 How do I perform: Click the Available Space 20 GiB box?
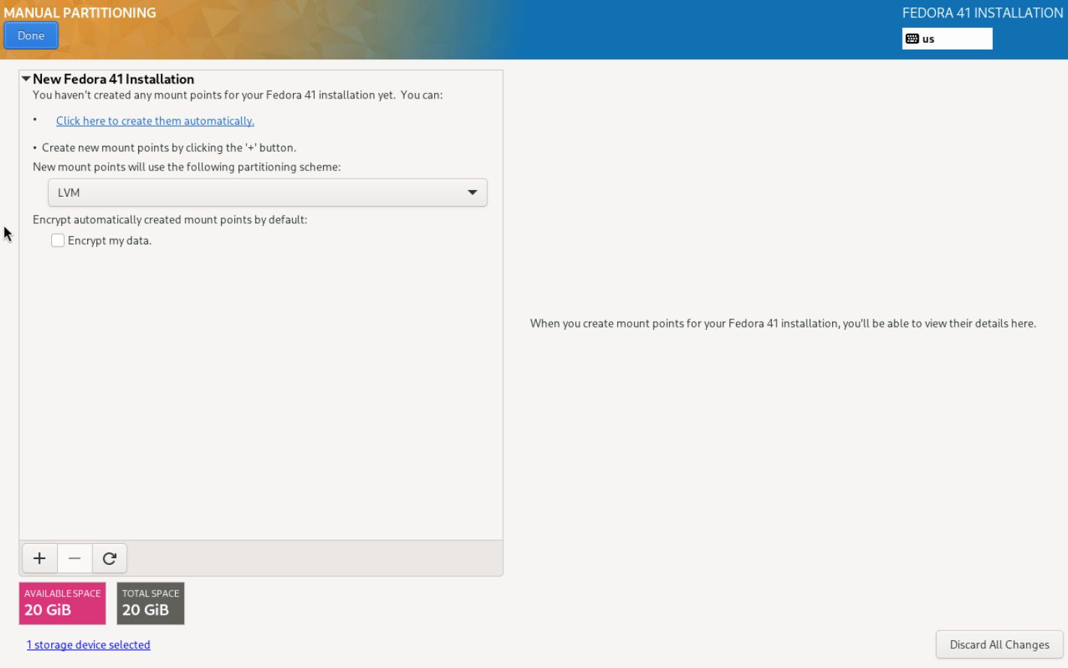pos(62,603)
